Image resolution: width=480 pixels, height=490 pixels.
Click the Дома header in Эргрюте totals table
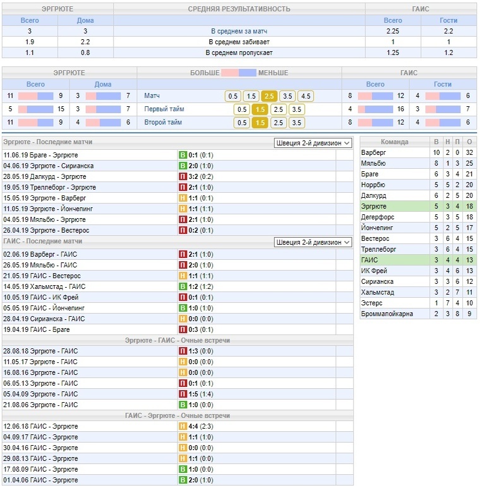pyautogui.click(x=103, y=84)
